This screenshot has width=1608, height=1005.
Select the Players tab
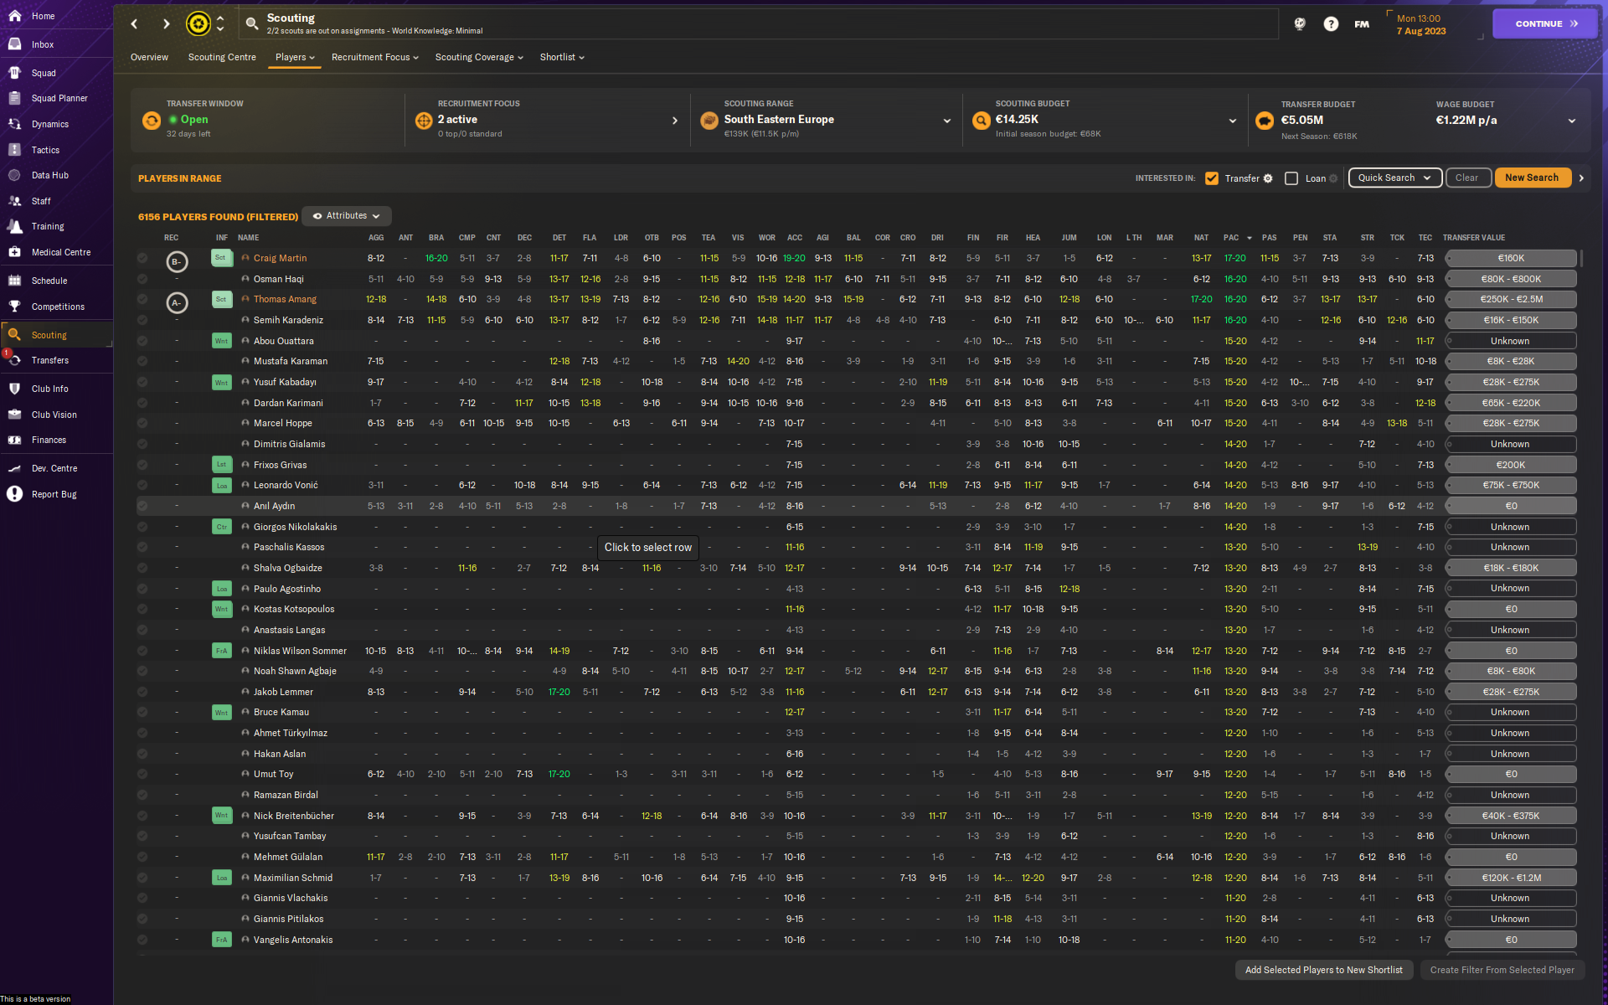tap(293, 57)
